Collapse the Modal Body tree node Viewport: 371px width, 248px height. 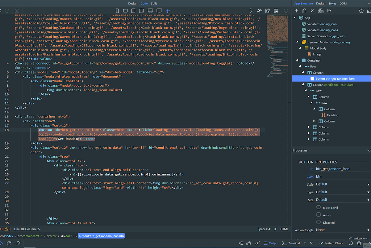pos(300,48)
